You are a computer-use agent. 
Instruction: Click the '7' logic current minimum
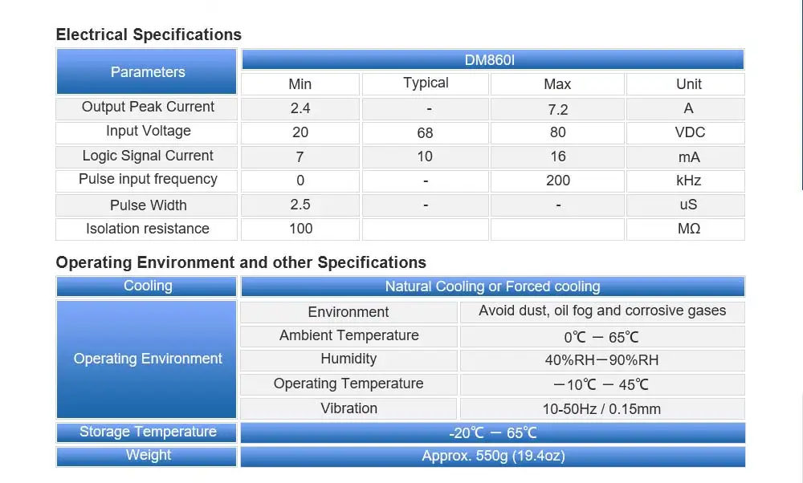pyautogui.click(x=300, y=156)
